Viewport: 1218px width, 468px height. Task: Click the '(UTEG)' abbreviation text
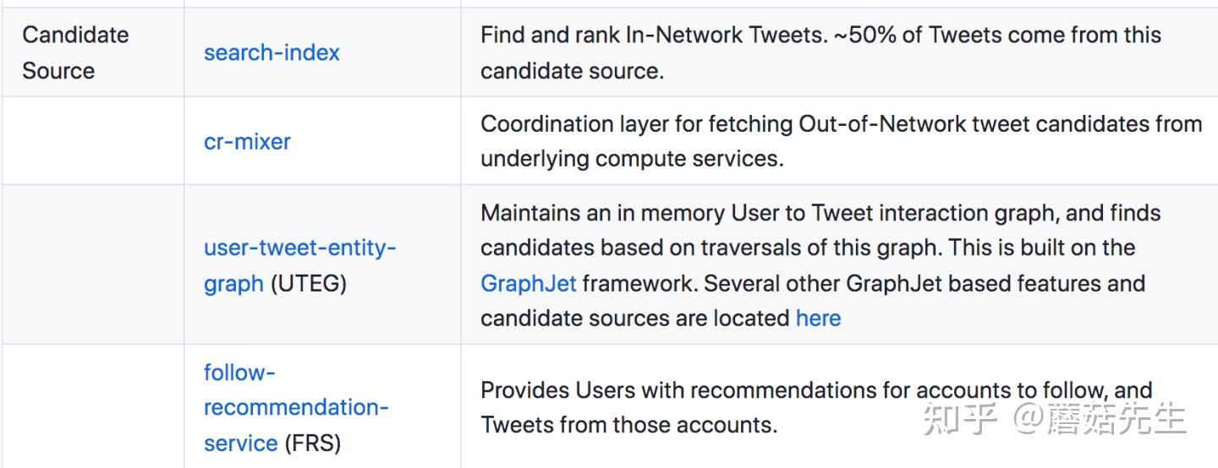tap(309, 284)
